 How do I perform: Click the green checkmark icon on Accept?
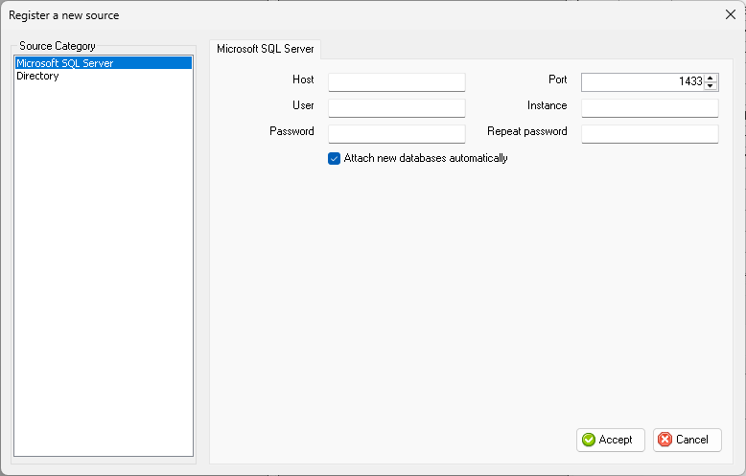tap(589, 440)
